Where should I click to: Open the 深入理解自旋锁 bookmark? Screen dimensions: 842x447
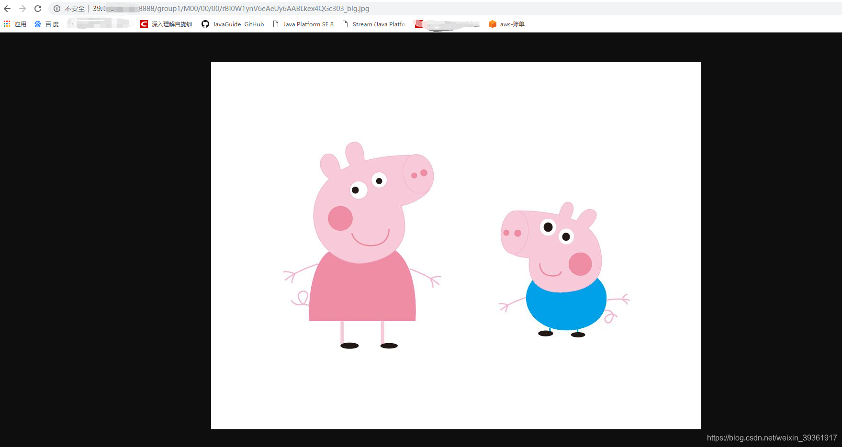tap(166, 24)
